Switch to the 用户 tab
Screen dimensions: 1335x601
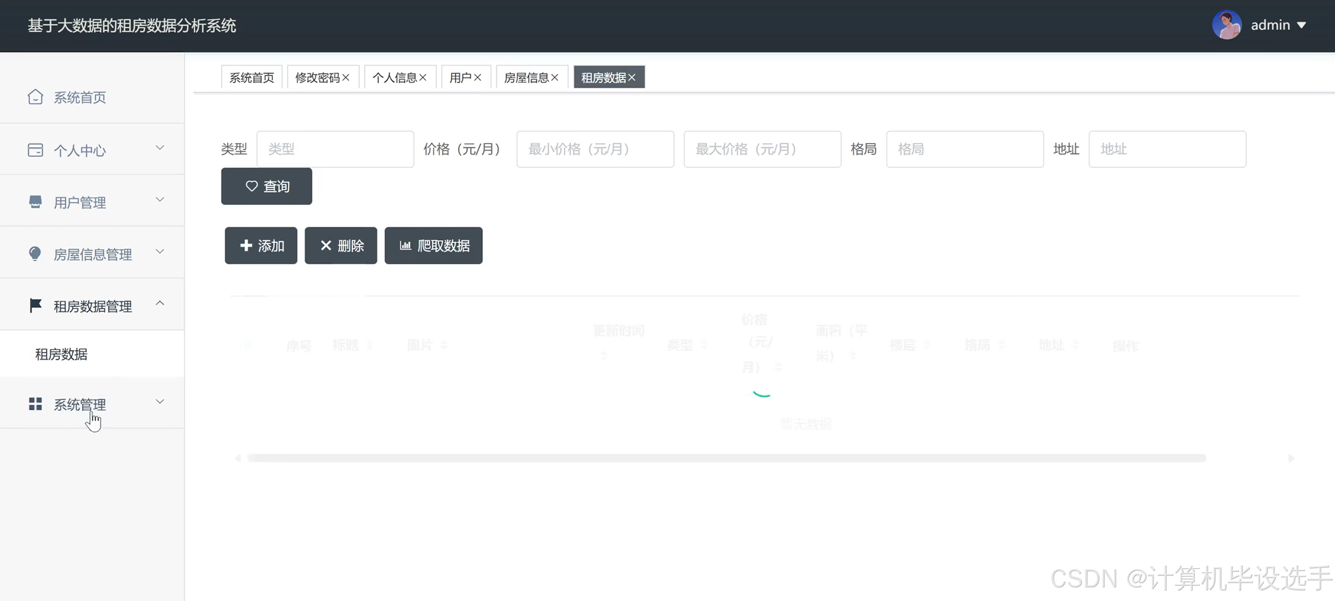coord(460,77)
